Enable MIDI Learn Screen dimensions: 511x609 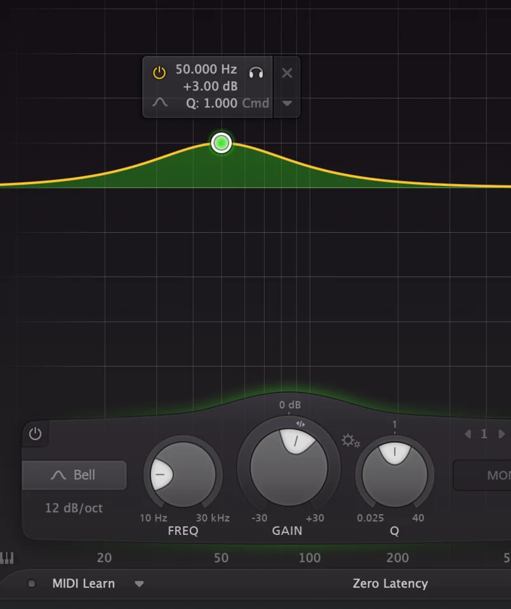coord(83,584)
